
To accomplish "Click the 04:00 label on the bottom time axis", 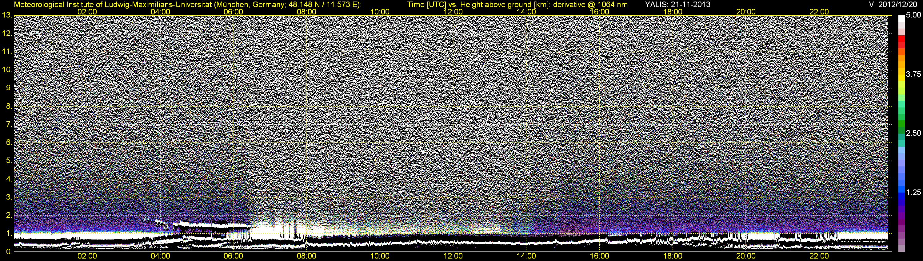I will click(x=160, y=256).
